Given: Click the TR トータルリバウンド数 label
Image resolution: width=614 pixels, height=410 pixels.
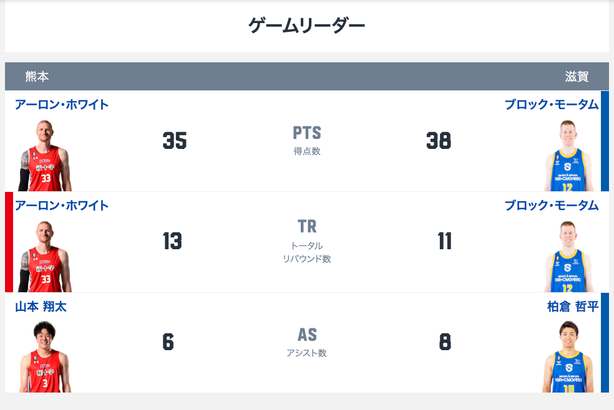Looking at the screenshot, I should (307, 241).
